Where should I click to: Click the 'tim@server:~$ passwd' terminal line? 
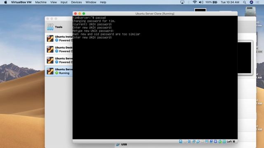[x=89, y=18]
